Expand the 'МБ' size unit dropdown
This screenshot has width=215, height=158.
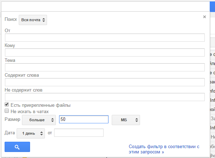coord(126,120)
